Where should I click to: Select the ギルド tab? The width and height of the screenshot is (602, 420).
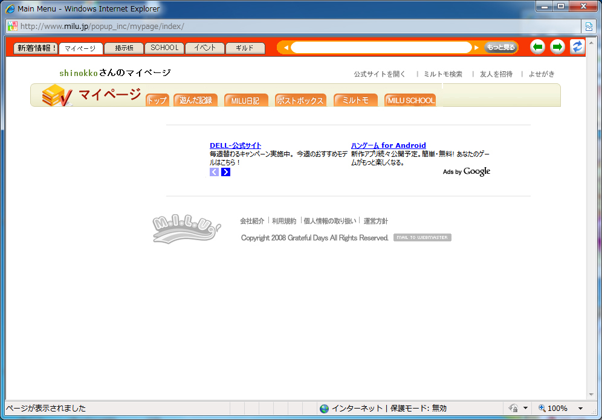[245, 48]
